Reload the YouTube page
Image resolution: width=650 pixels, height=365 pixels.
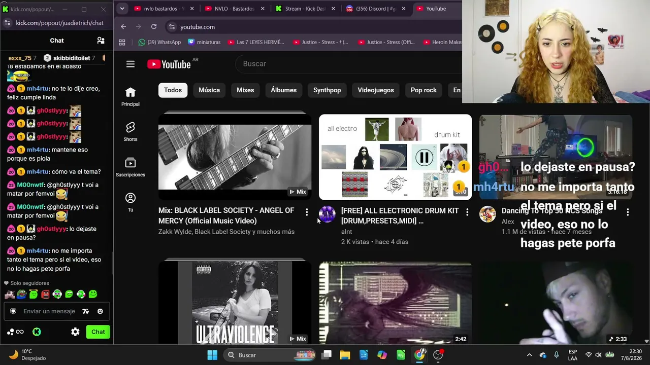154,27
